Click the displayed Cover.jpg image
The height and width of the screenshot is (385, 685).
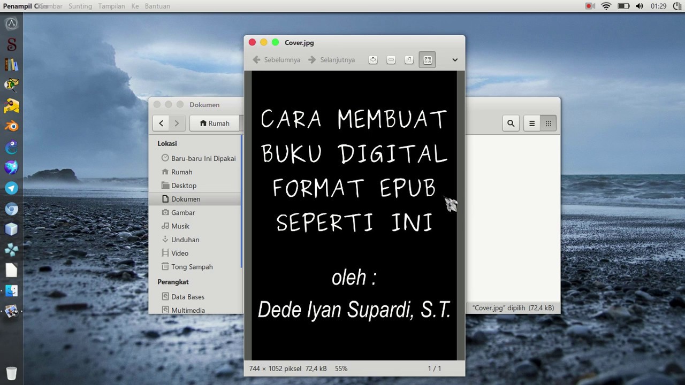pos(354,215)
